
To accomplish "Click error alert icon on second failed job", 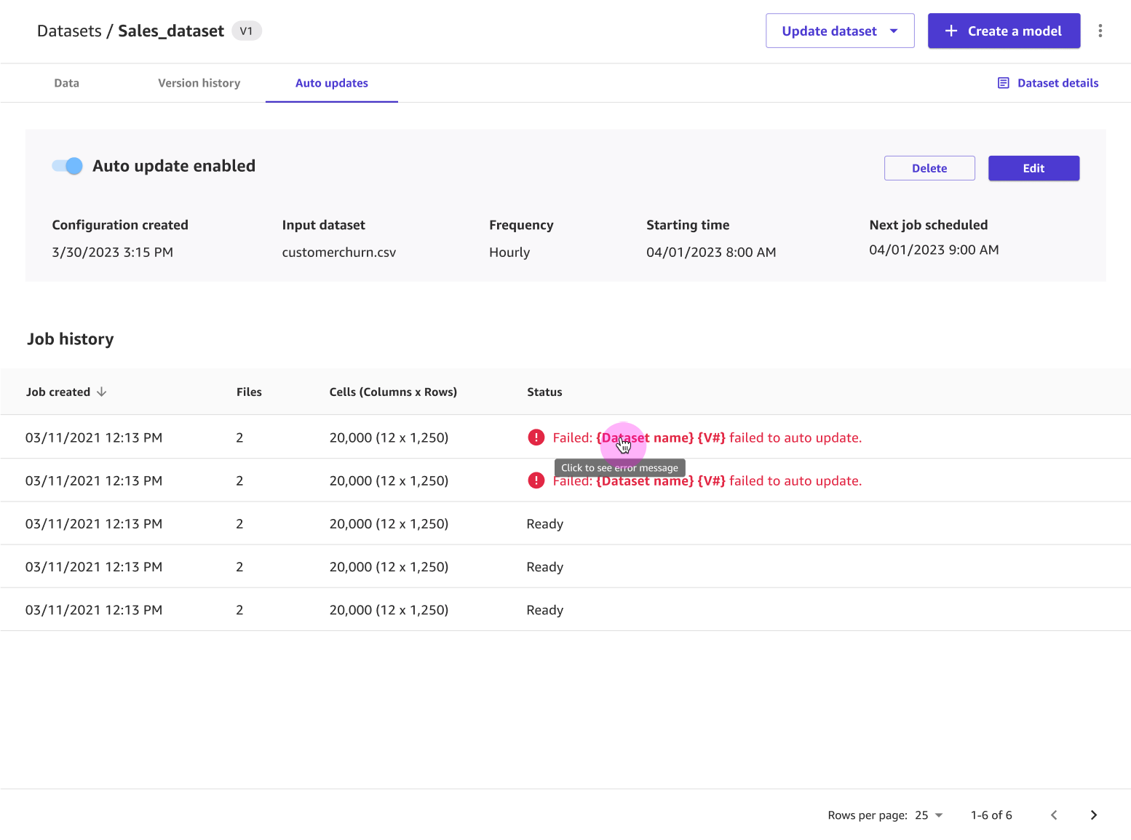I will click(x=536, y=480).
